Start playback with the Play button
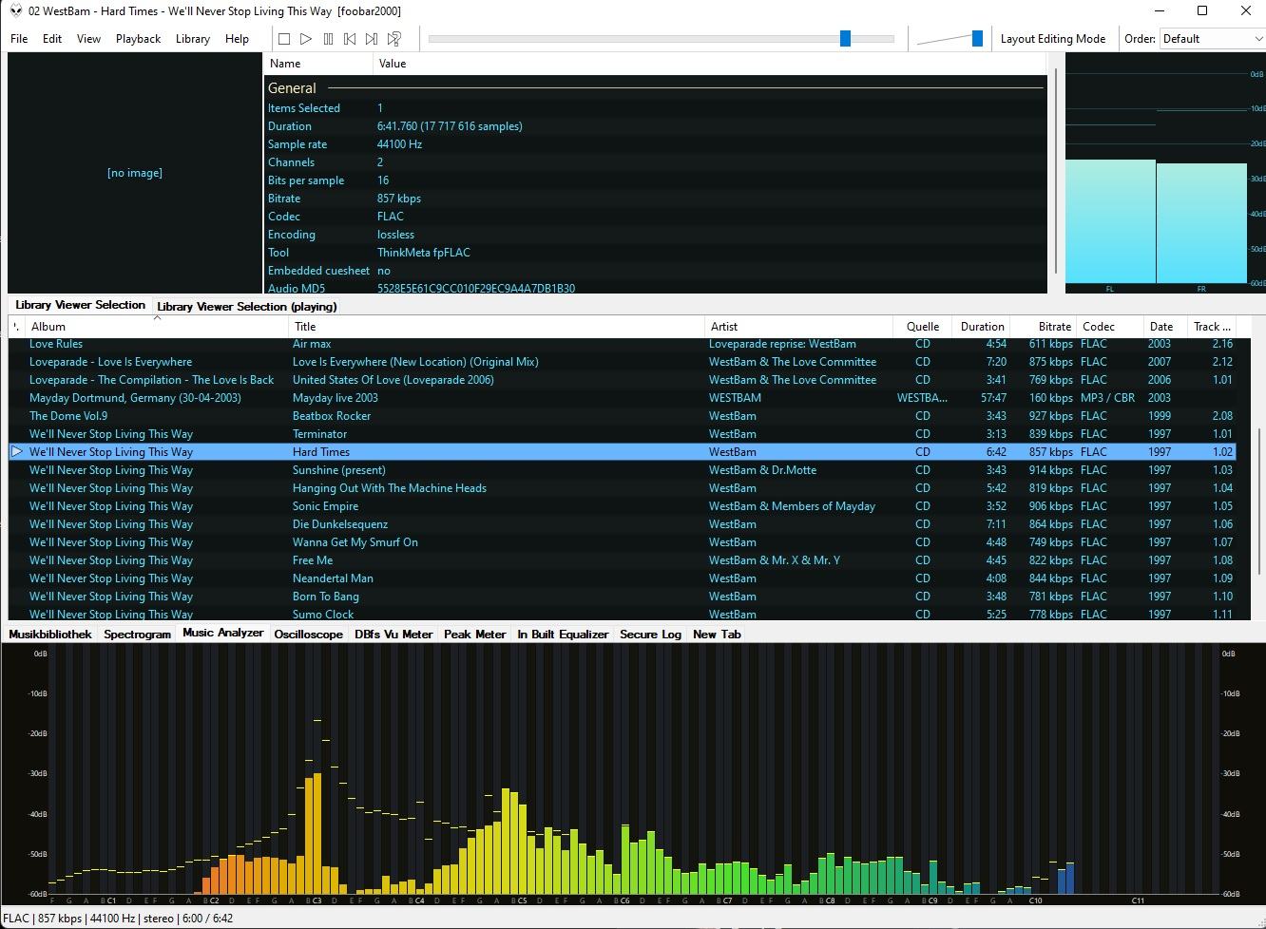The height and width of the screenshot is (929, 1266). pos(306,39)
